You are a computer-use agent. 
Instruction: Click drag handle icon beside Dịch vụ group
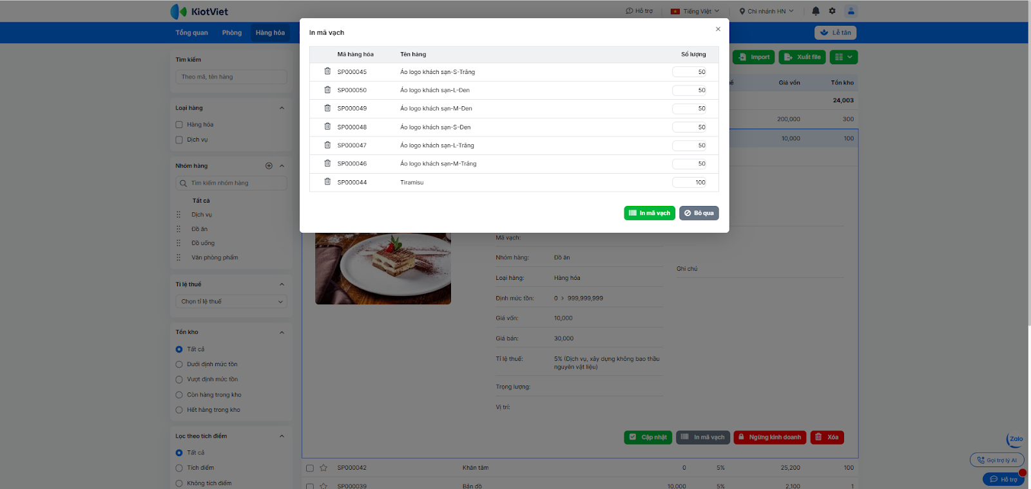[178, 214]
